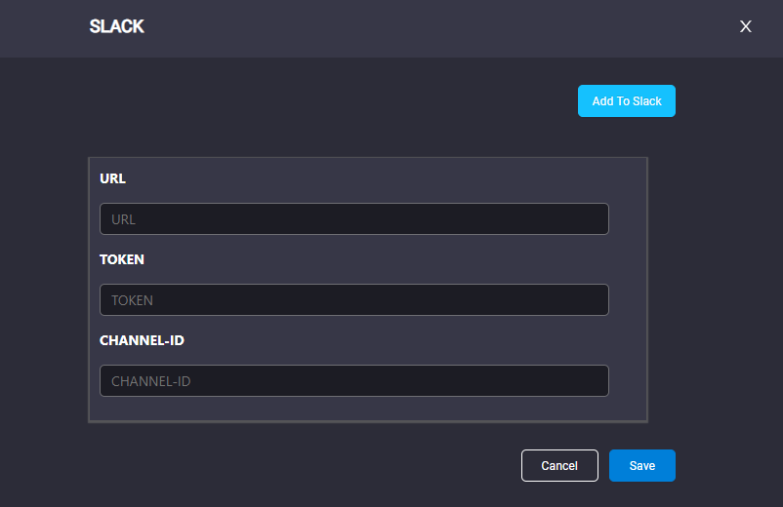Save the Slack settings
This screenshot has height=507, width=783.
642,466
